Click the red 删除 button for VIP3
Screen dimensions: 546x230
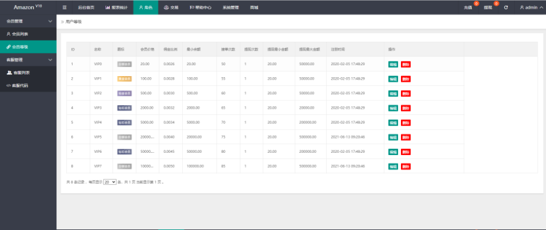(x=406, y=108)
